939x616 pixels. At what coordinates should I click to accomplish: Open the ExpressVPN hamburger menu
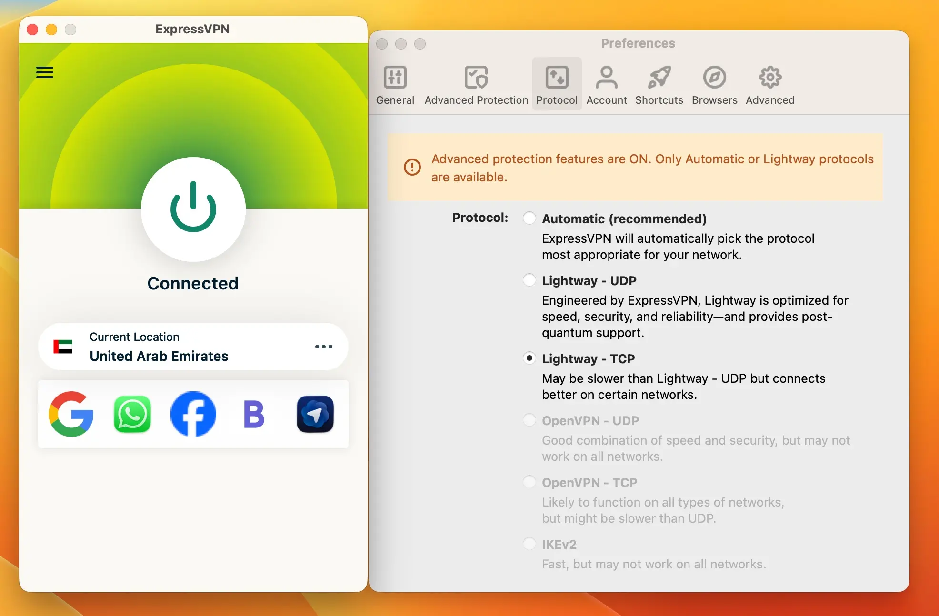[44, 72]
